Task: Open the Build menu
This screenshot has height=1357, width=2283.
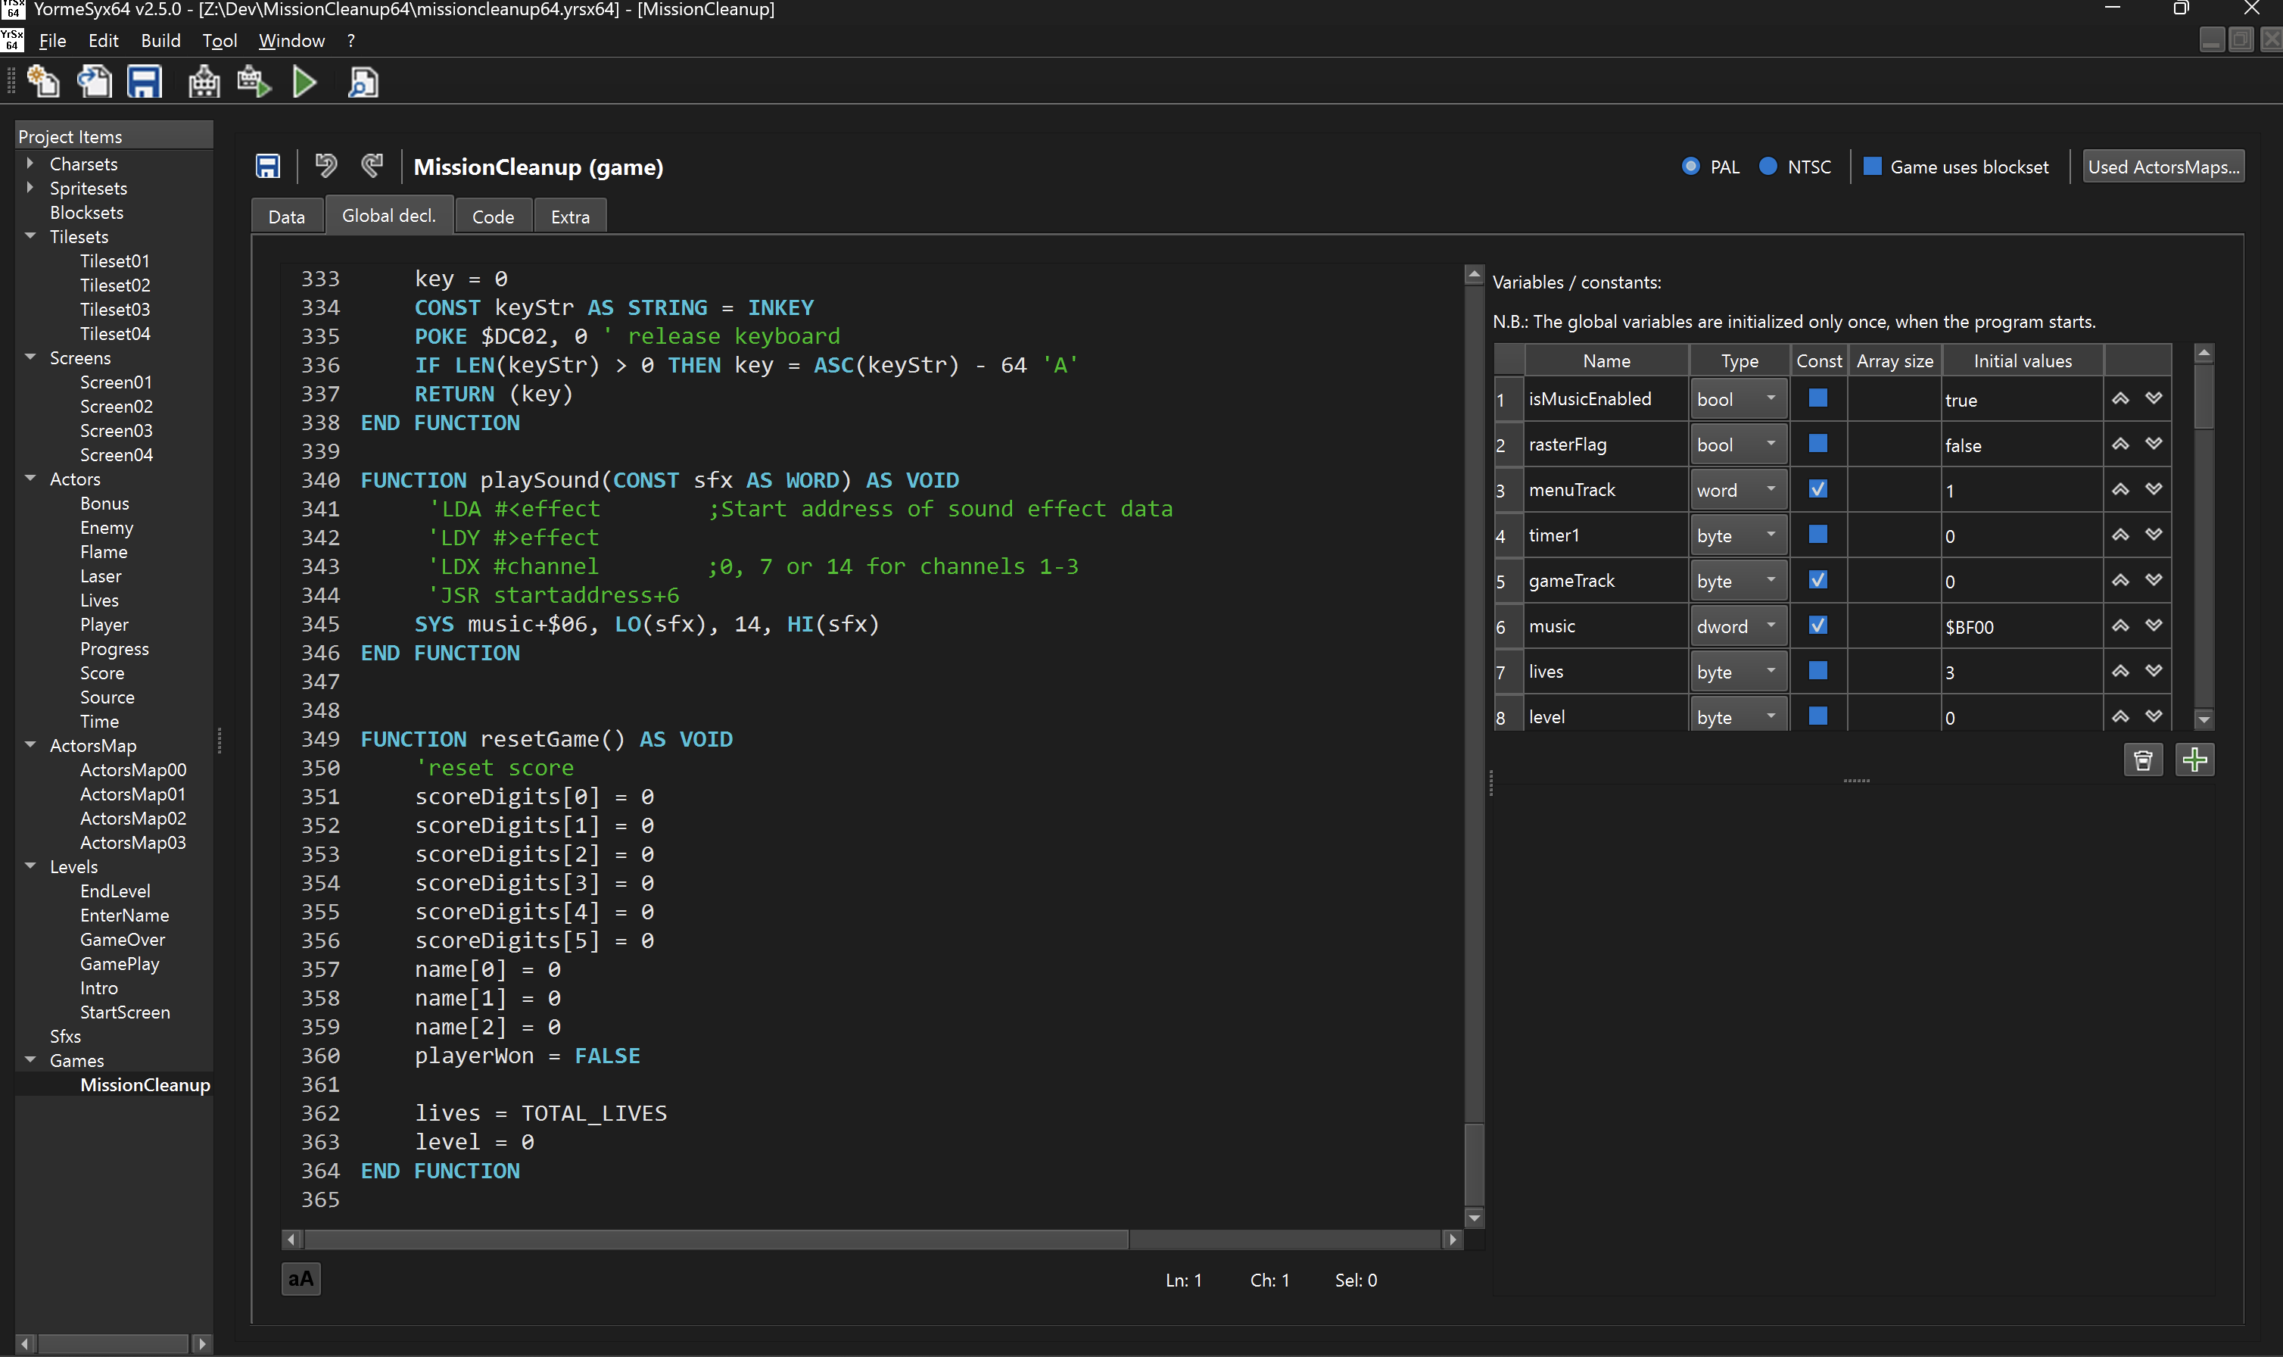Action: click(x=160, y=40)
